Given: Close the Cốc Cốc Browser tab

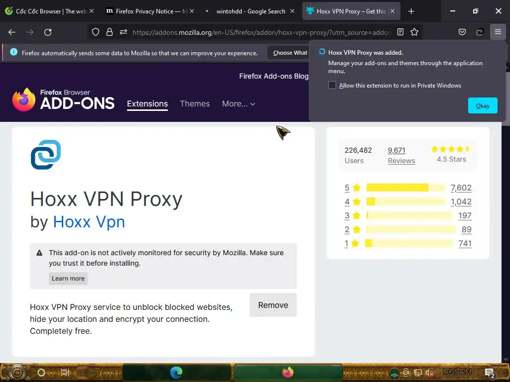Looking at the screenshot, I should point(92,11).
